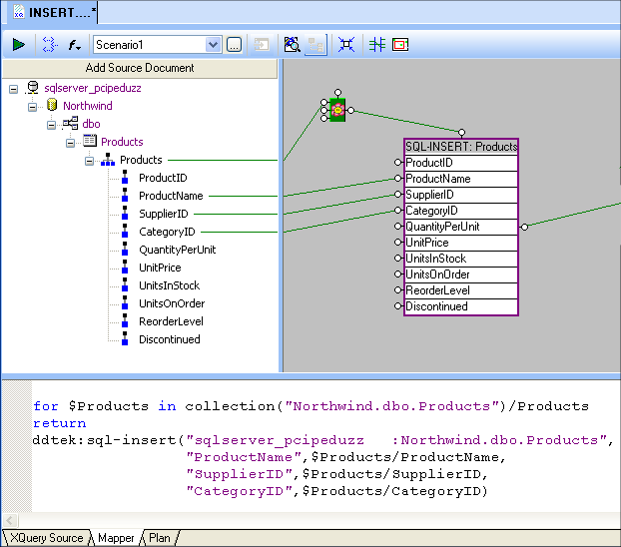The height and width of the screenshot is (547, 621).
Task: Click the ellipsis button beside Scenario1
Action: pyautogui.click(x=234, y=44)
